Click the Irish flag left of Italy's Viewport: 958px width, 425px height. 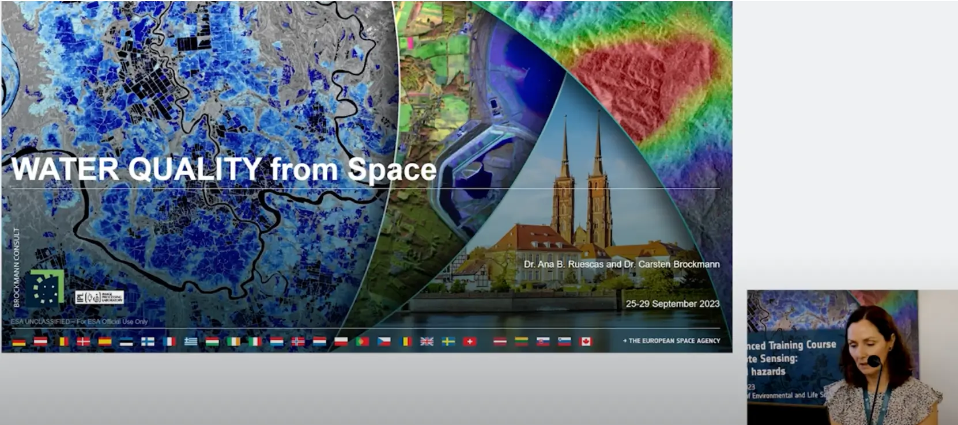(233, 341)
